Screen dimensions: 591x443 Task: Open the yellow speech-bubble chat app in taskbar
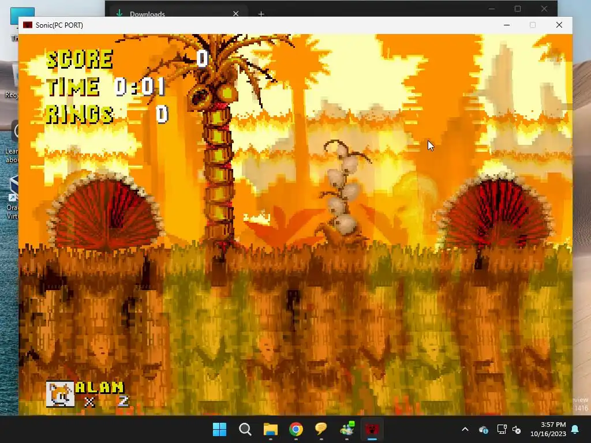[321, 429]
